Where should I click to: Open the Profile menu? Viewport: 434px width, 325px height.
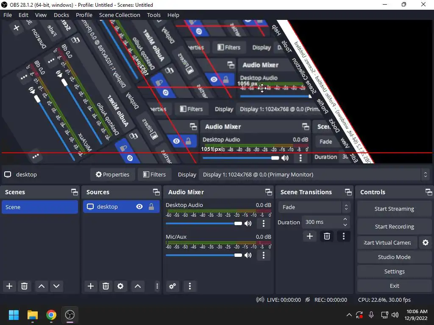coord(84,15)
